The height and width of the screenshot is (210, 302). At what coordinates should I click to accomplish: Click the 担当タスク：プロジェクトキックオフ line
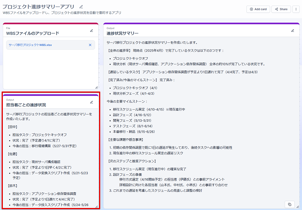coord(40,135)
